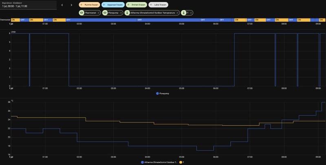Click Thermostat ON segment spanning 08:00
This screenshot has width=326, height=165.
click(x=282, y=20)
